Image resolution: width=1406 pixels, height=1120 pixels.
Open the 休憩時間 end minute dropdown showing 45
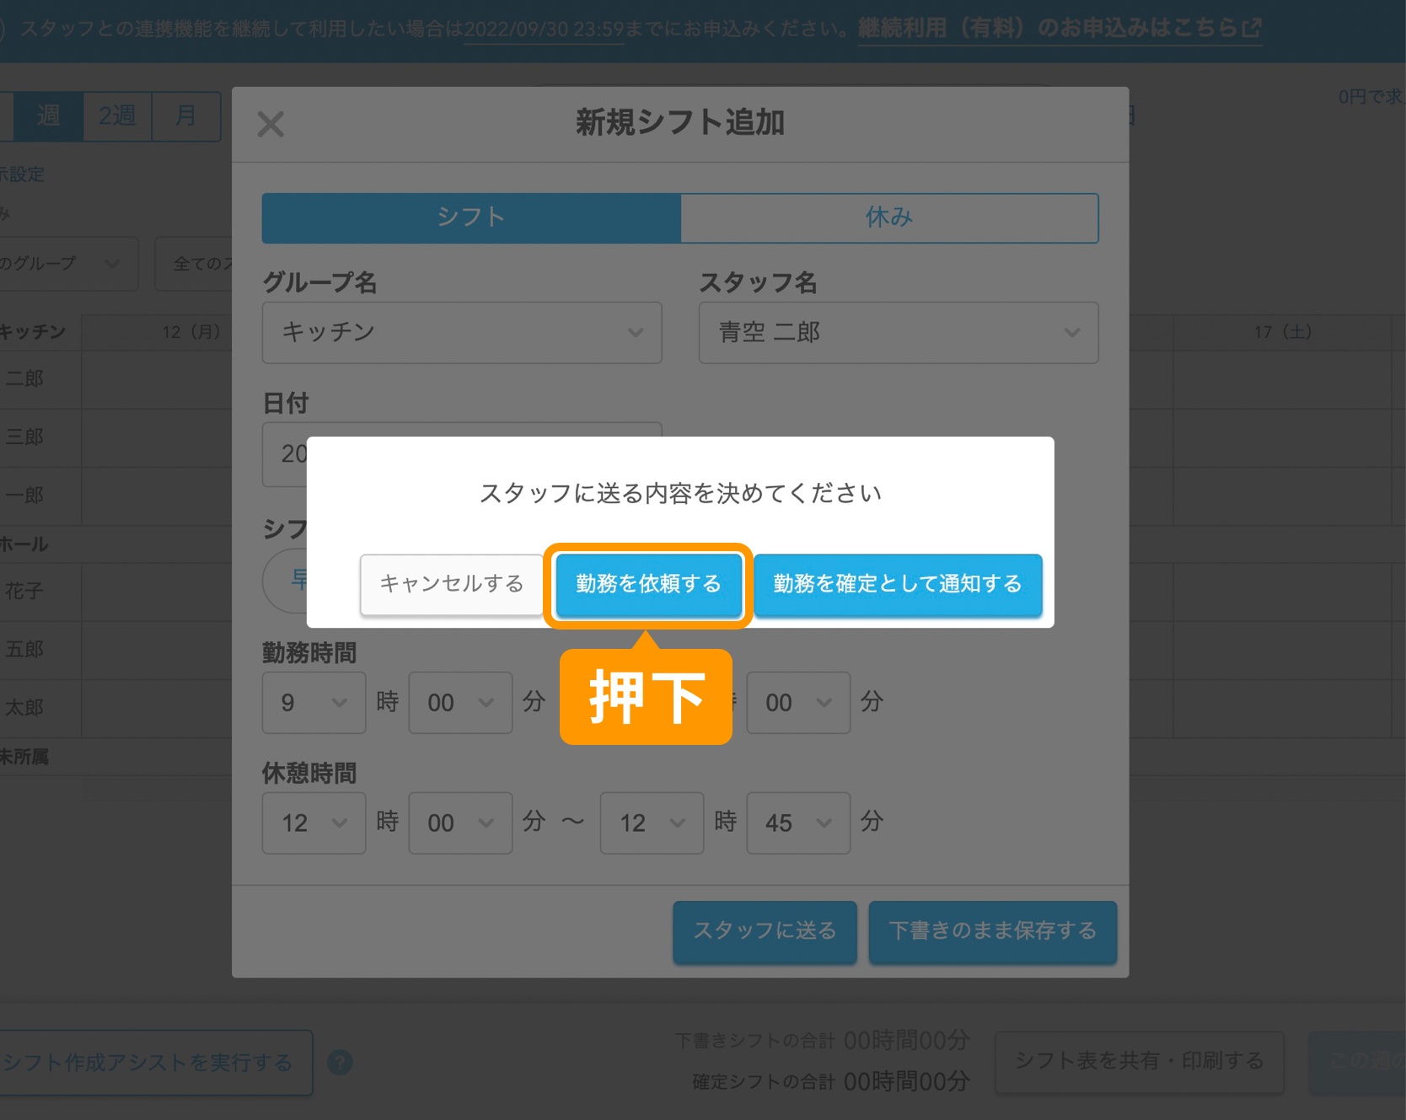tap(797, 823)
